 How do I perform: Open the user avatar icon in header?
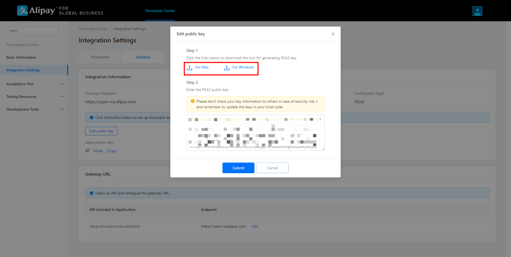coord(477,11)
